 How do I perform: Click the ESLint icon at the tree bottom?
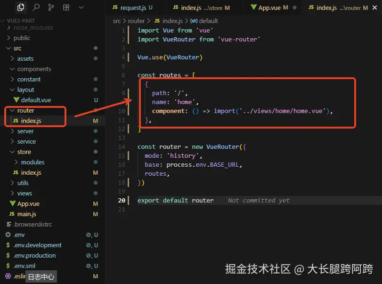coord(8,276)
